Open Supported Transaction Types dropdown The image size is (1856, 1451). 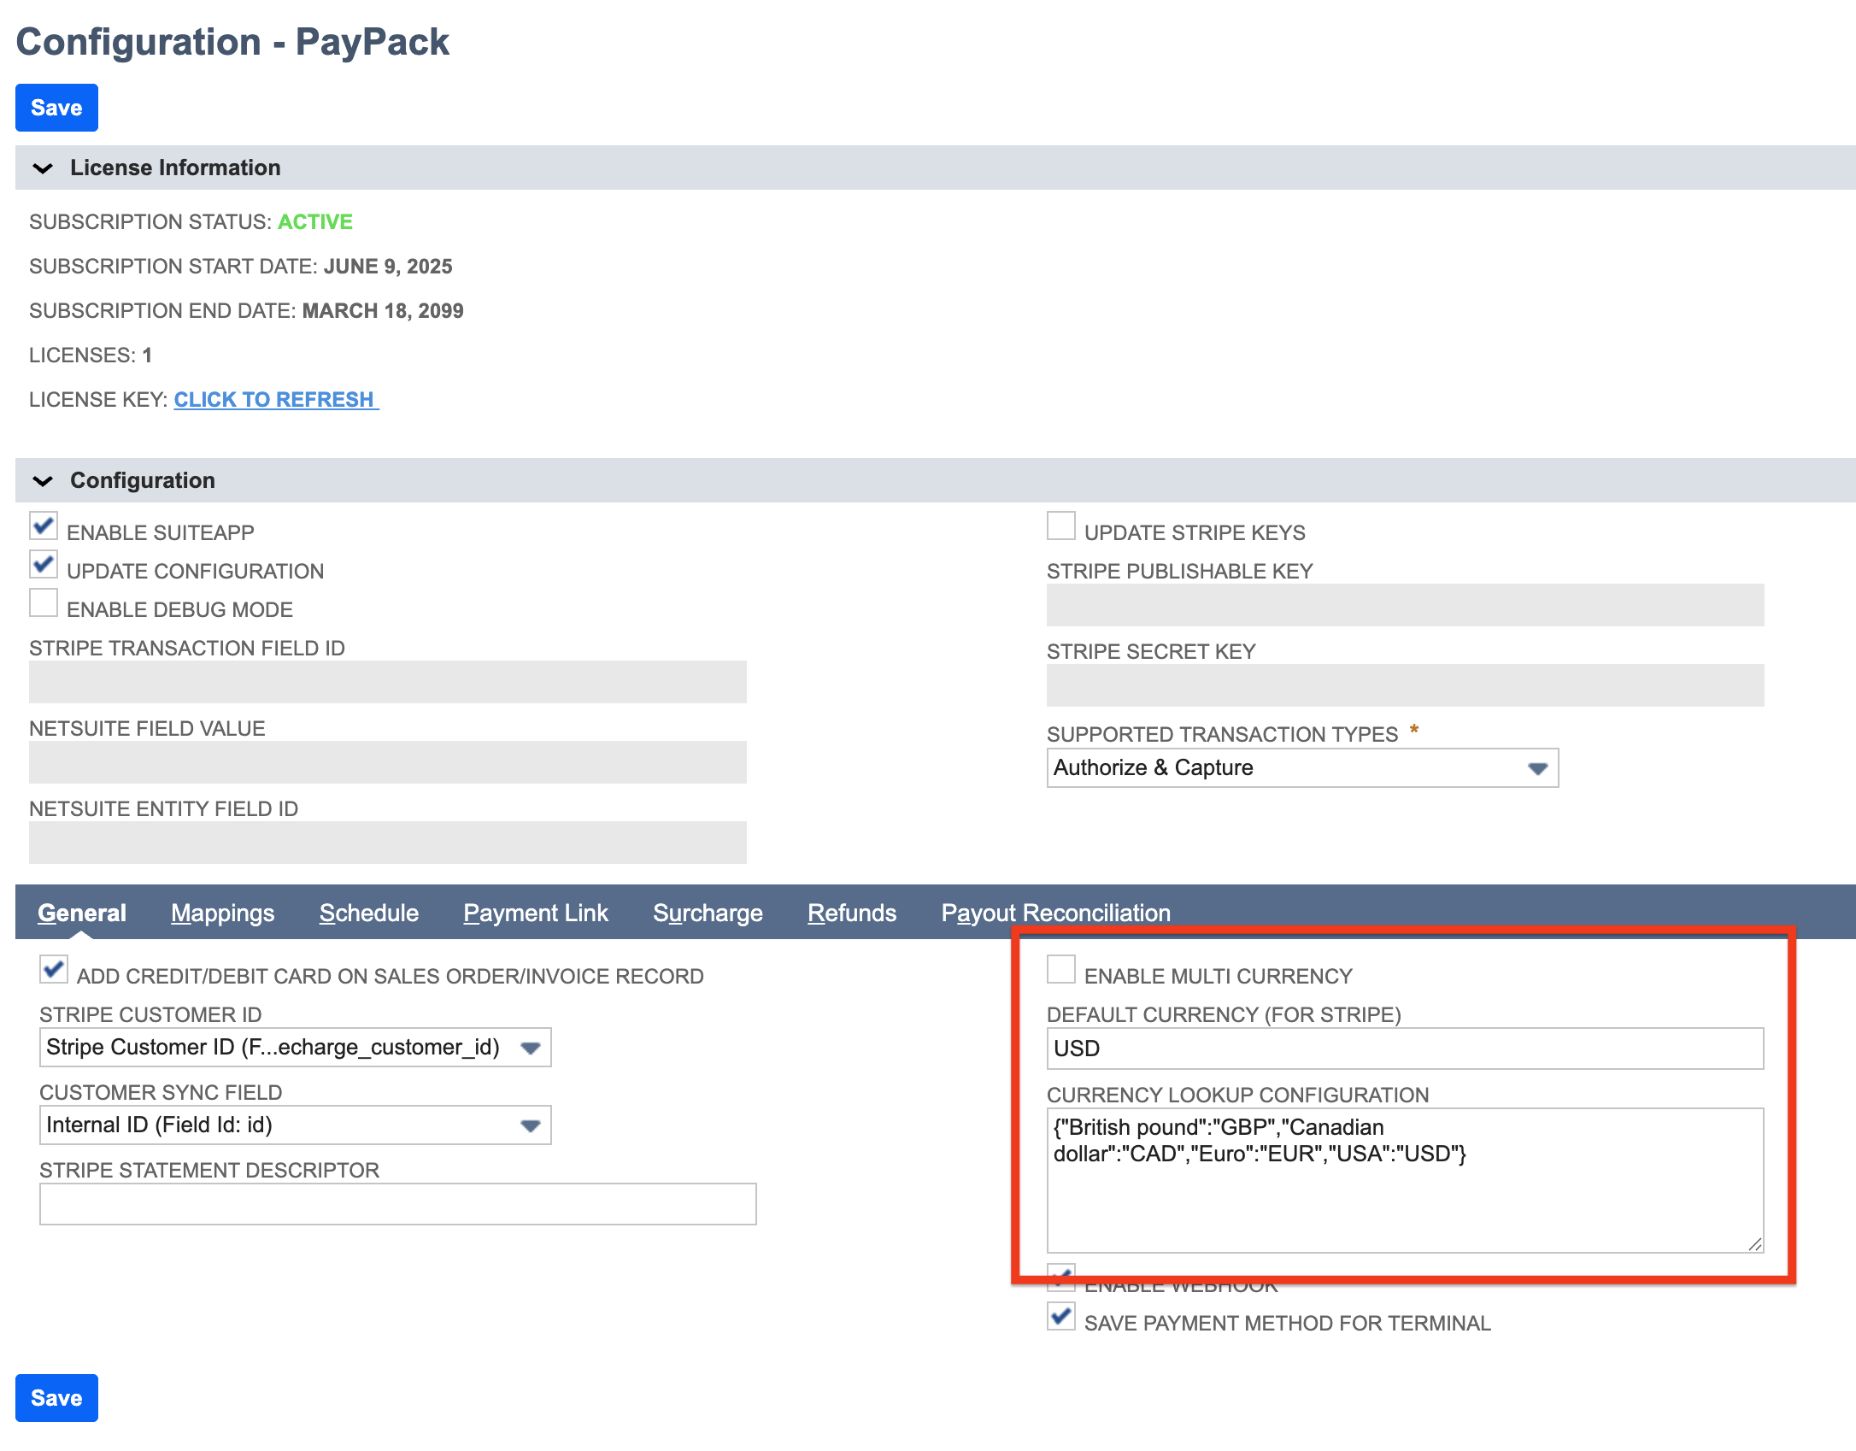tap(1302, 768)
